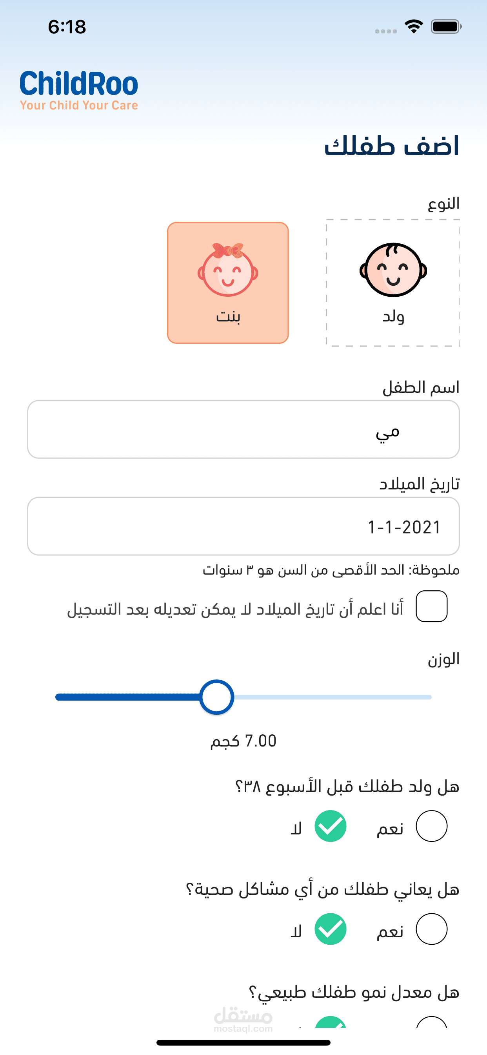
Task: Tap the Your Child Your Care tagline
Action: tap(79, 105)
